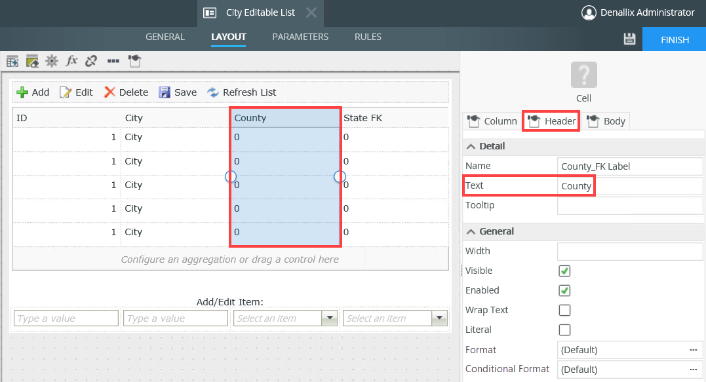Click the Name field County_FK Label
This screenshot has height=382, width=706.
click(629, 166)
